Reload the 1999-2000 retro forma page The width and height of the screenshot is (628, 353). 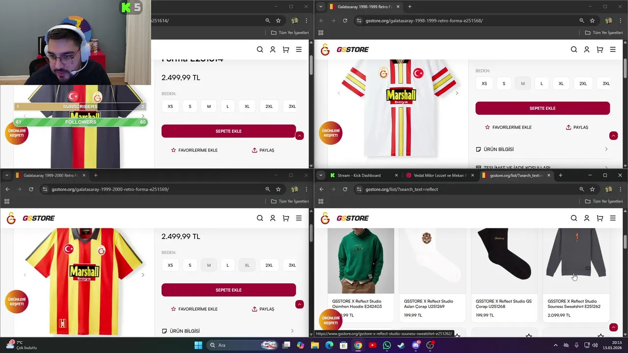[x=31, y=189]
